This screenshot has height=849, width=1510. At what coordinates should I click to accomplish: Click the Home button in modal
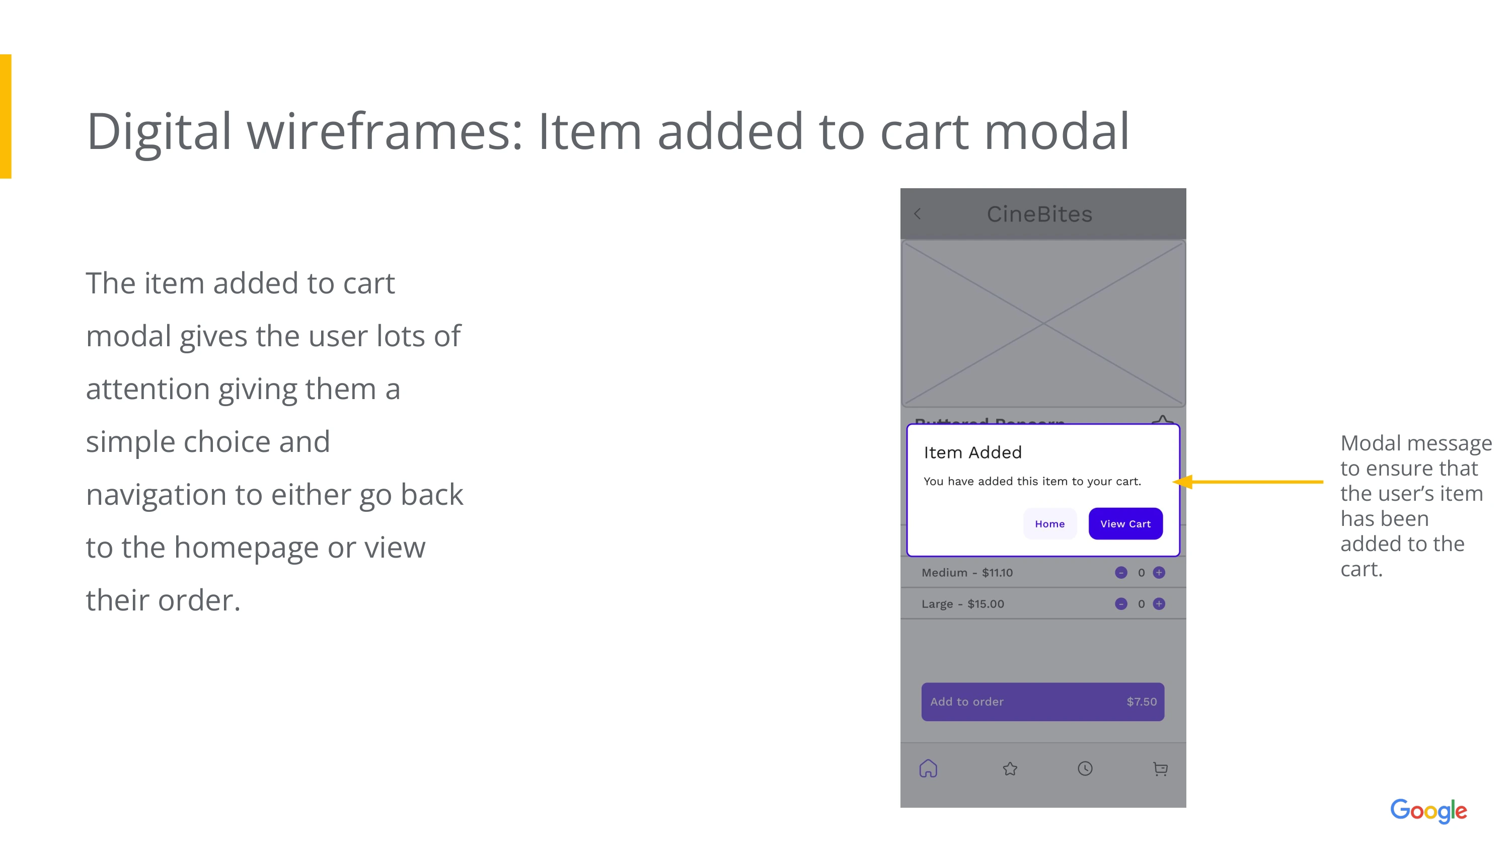(1049, 524)
